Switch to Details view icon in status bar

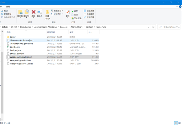tap(176, 123)
